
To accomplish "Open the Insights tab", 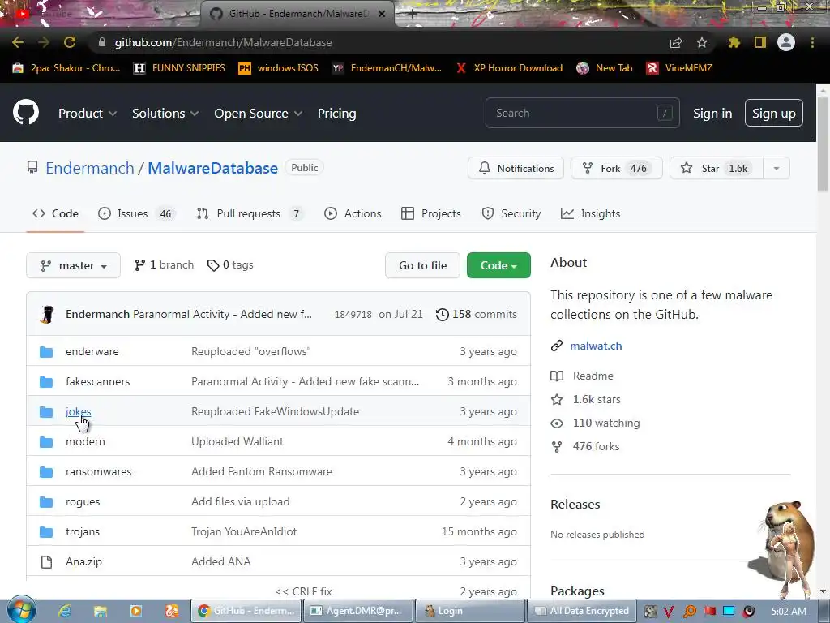I will tap(590, 213).
